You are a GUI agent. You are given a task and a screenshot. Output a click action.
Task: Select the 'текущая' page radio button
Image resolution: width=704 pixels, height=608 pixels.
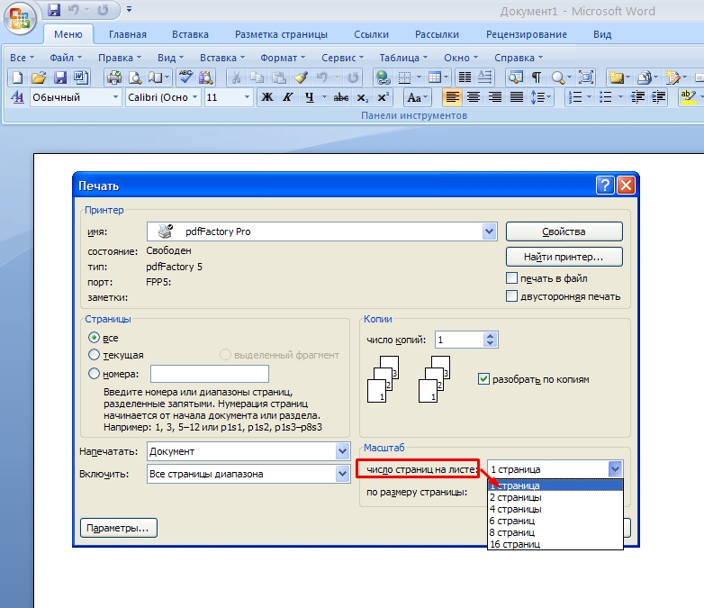click(x=94, y=355)
